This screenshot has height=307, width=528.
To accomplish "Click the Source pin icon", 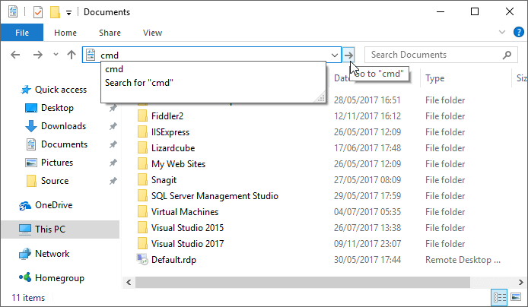I will tap(113, 181).
